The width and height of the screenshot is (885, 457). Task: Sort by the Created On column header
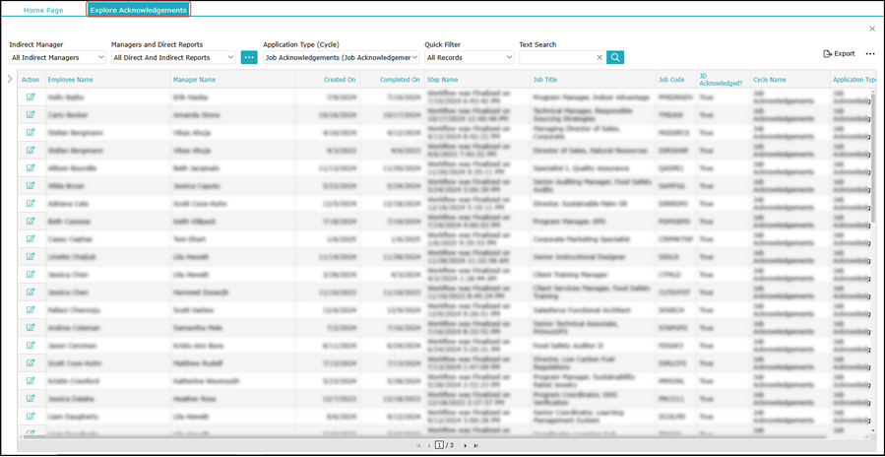(340, 80)
